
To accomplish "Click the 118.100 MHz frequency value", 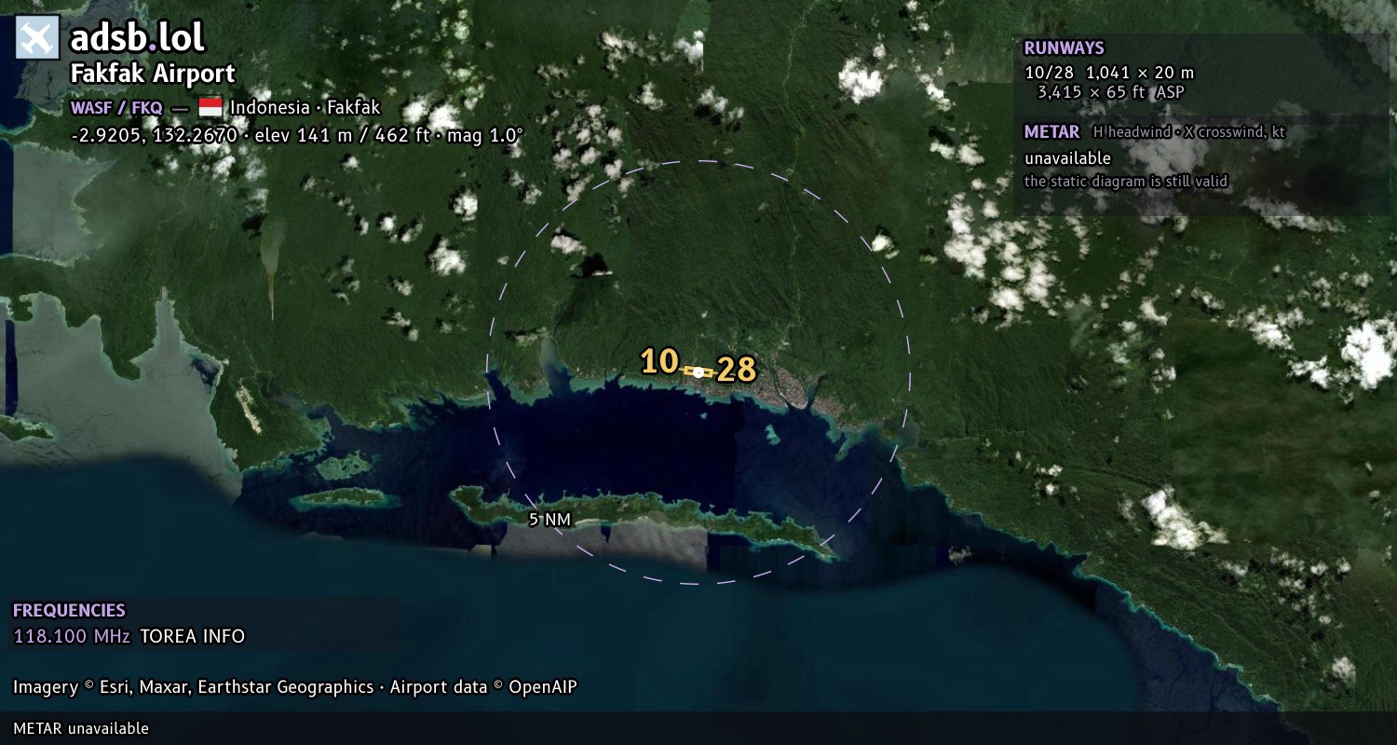I will pos(72,637).
